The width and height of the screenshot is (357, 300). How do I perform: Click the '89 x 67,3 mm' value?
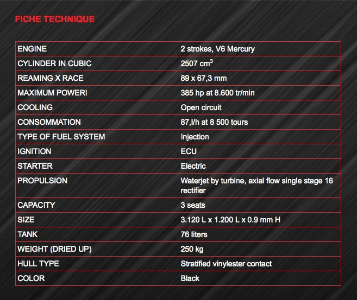tap(204, 79)
